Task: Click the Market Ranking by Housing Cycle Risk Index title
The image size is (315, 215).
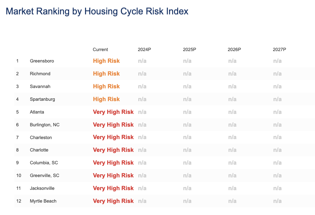Action: 97,11
